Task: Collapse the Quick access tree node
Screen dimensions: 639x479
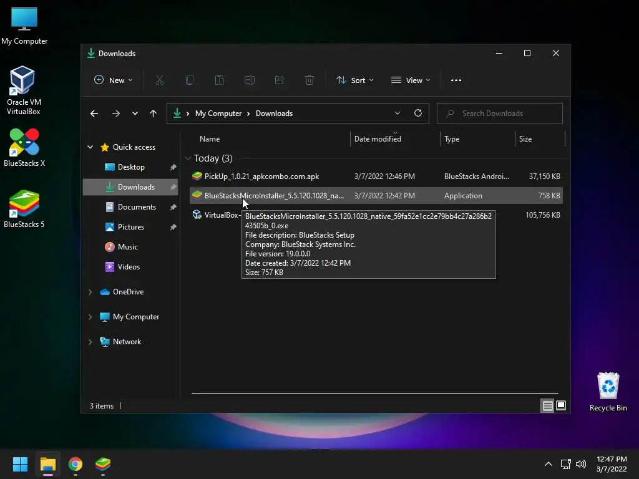Action: (90, 147)
